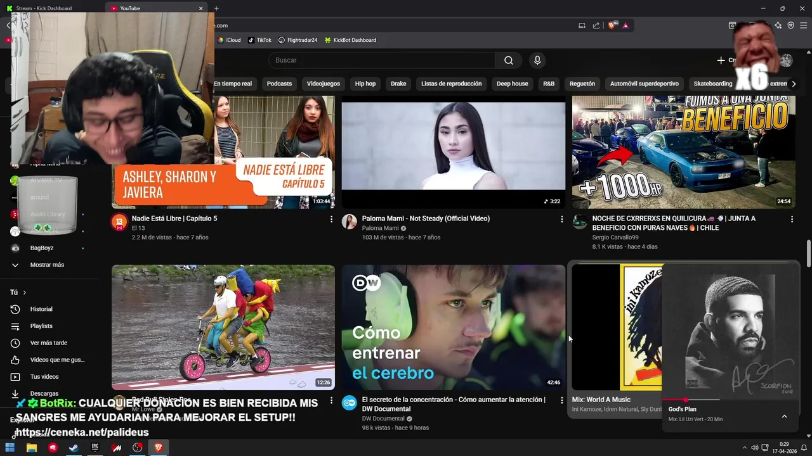Open options for the tandem bike video
The width and height of the screenshot is (812, 456).
pos(331,400)
